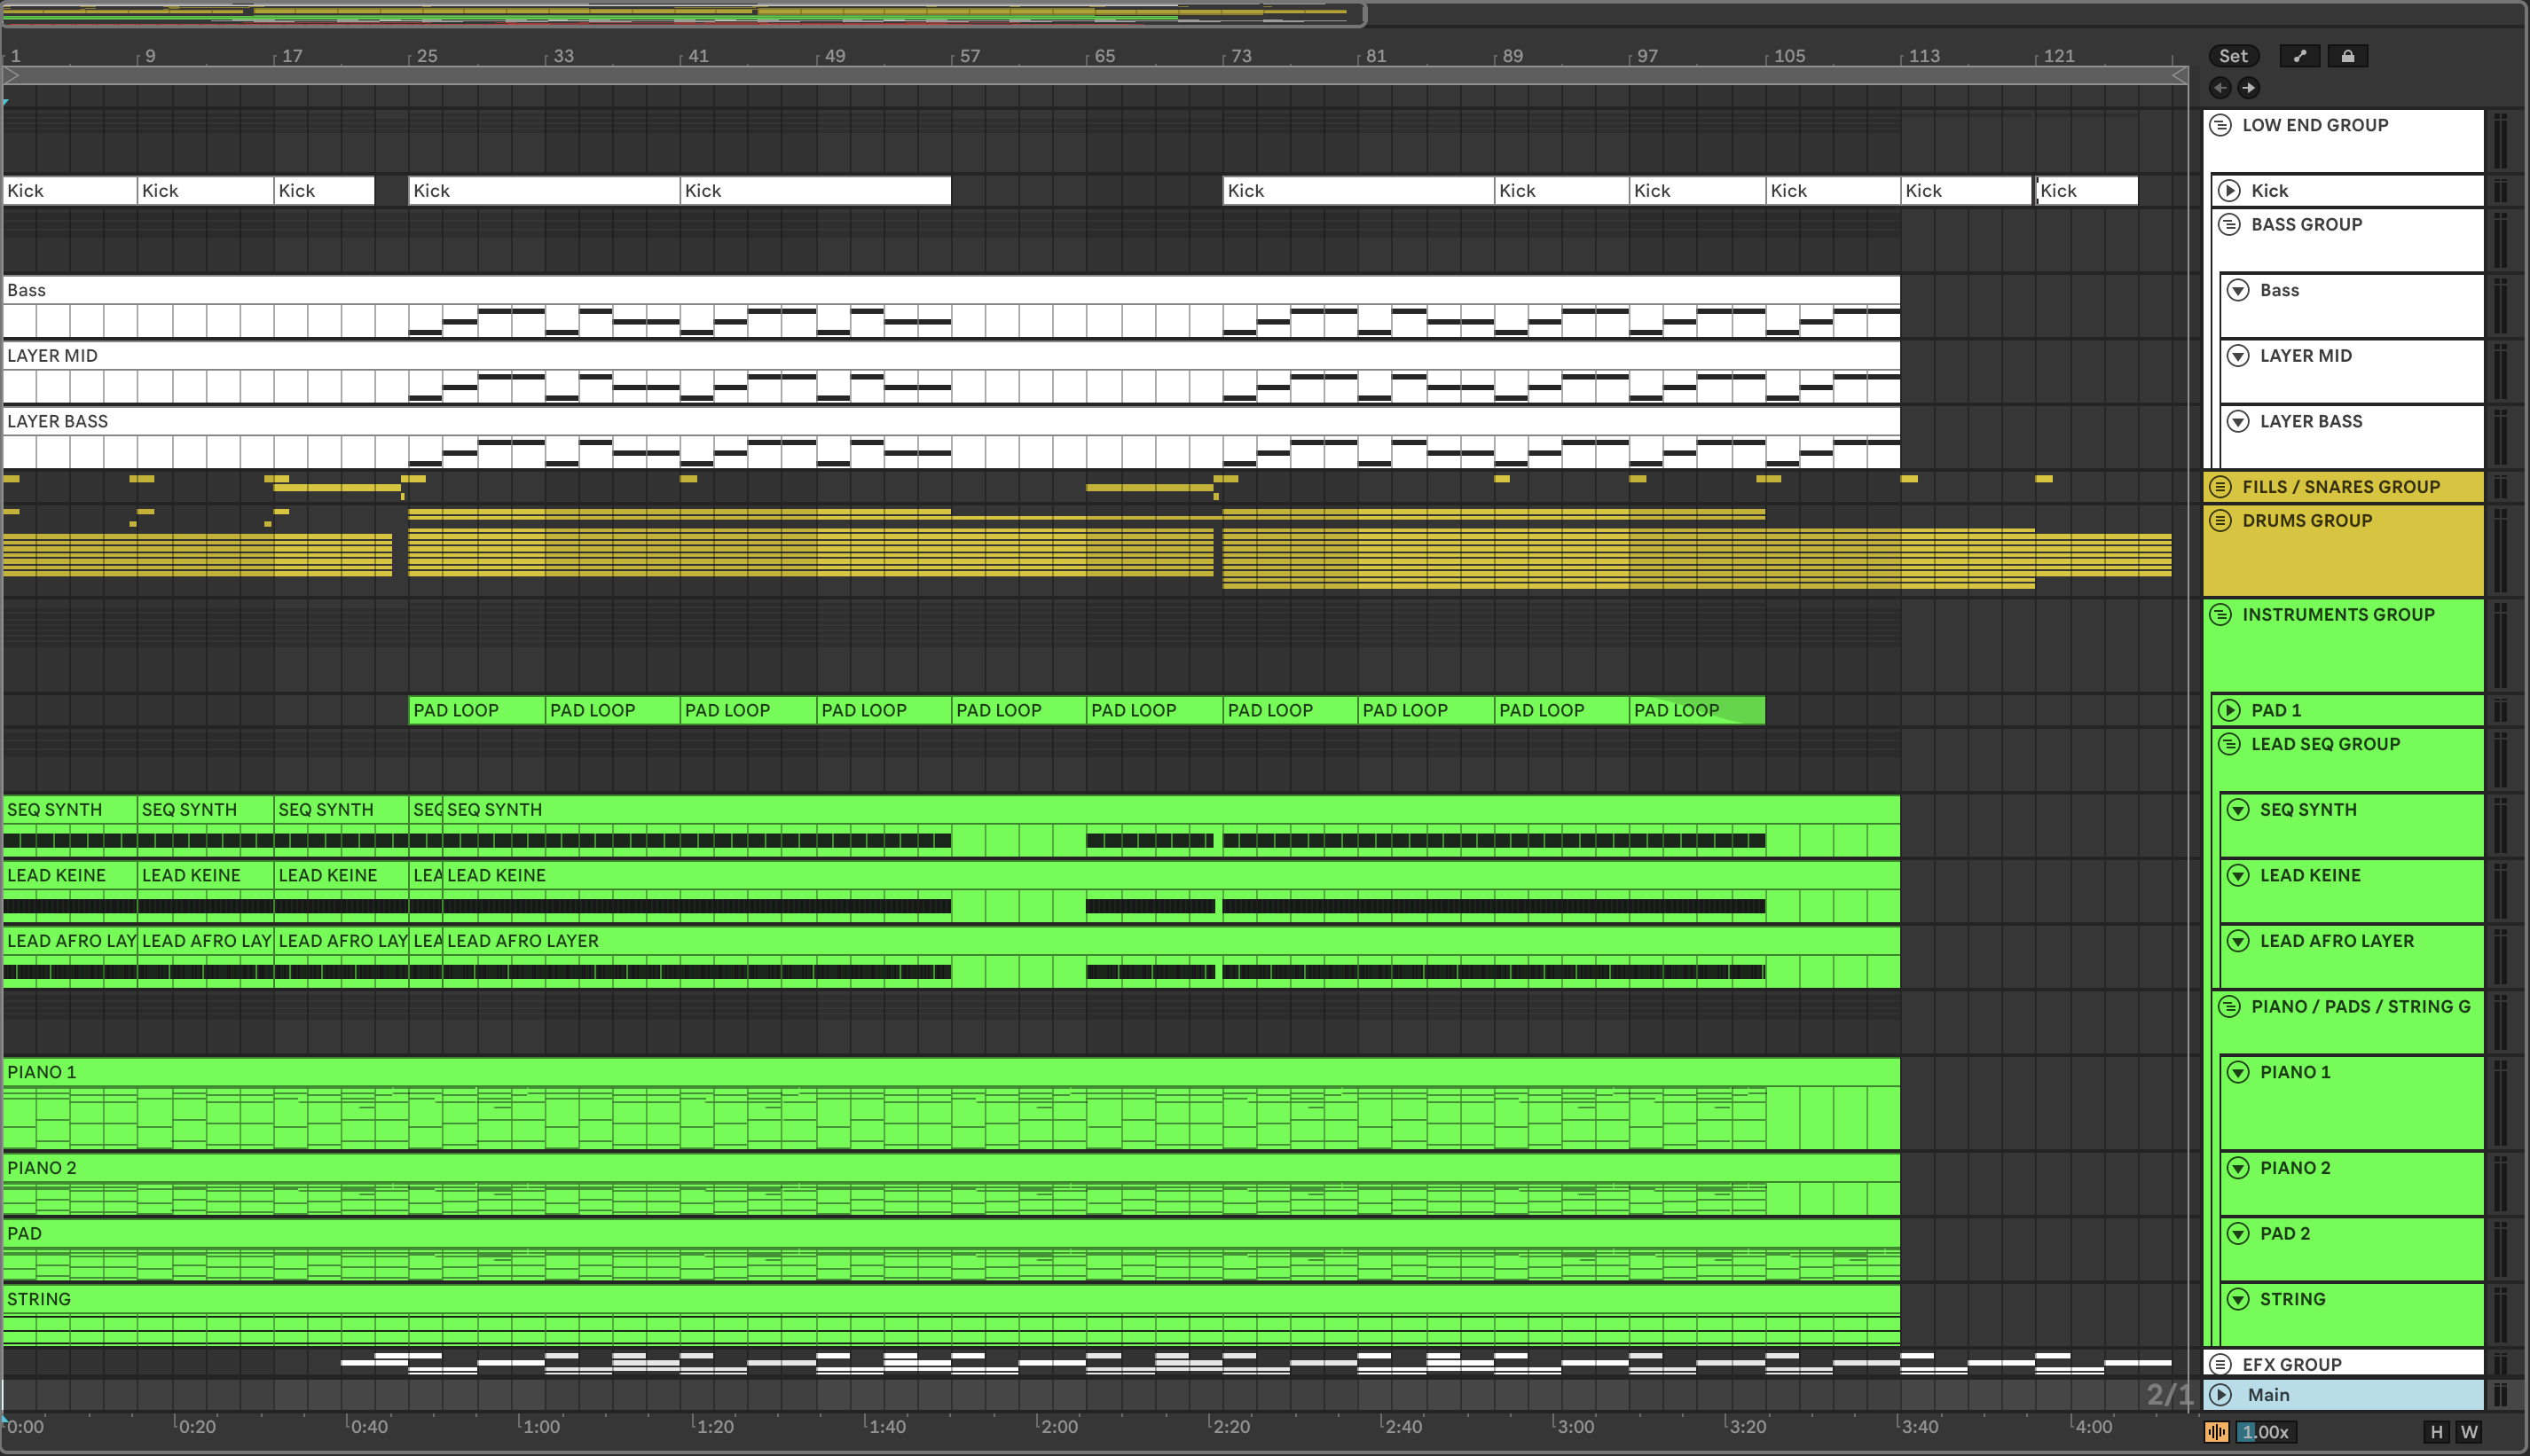Click the 1.00x zoom level field
The image size is (2530, 1456).
point(2265,1432)
